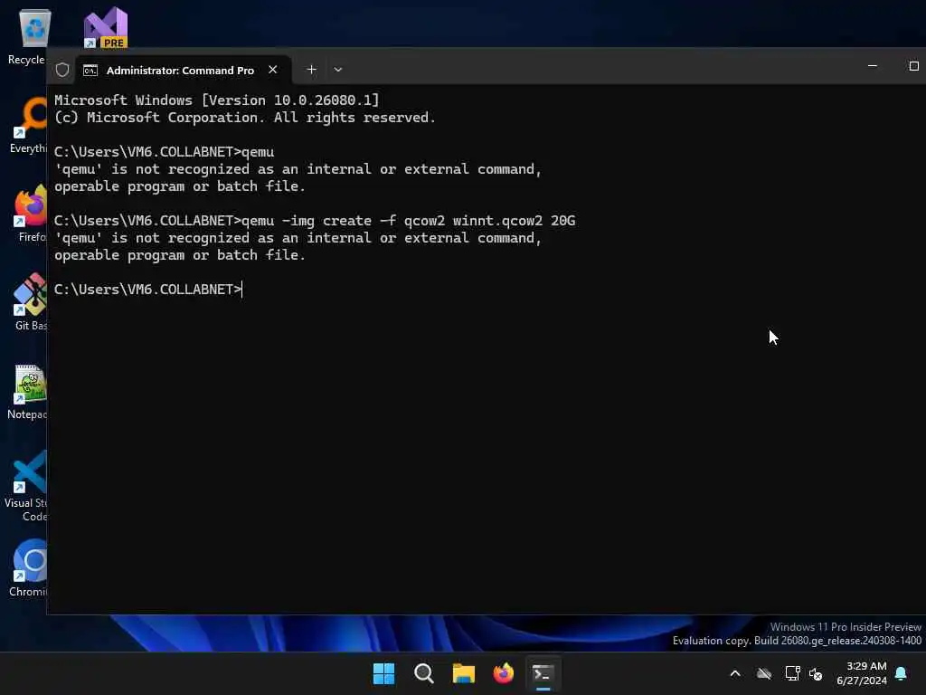
Task: Close the Command Prompt tab
Action: click(x=273, y=69)
